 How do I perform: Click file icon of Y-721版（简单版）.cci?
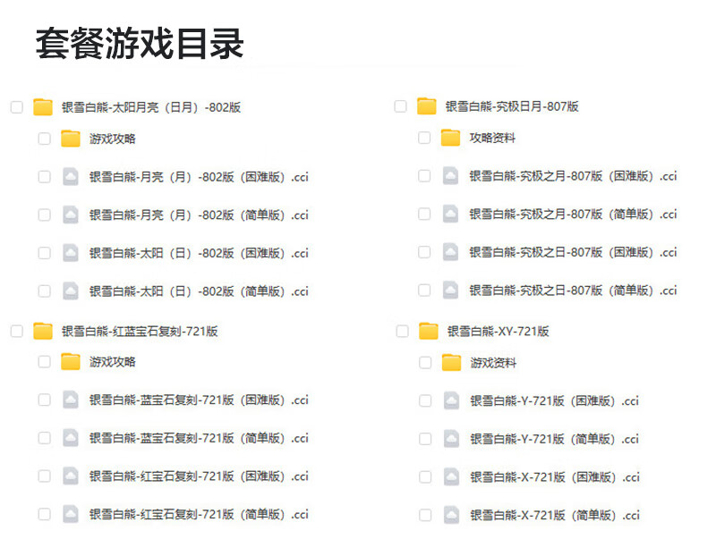451,439
